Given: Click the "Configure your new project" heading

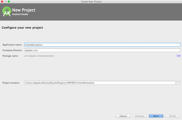Looking at the screenshot, I should click(x=22, y=28).
